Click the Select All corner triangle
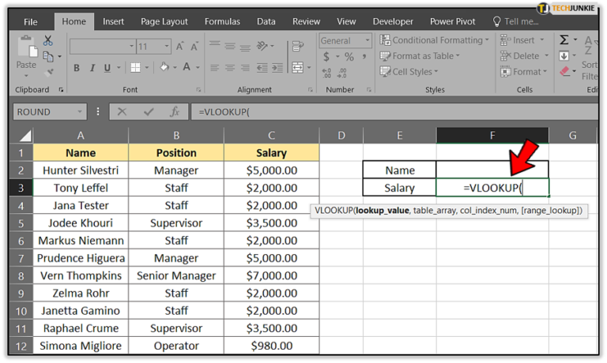 pyautogui.click(x=25, y=135)
